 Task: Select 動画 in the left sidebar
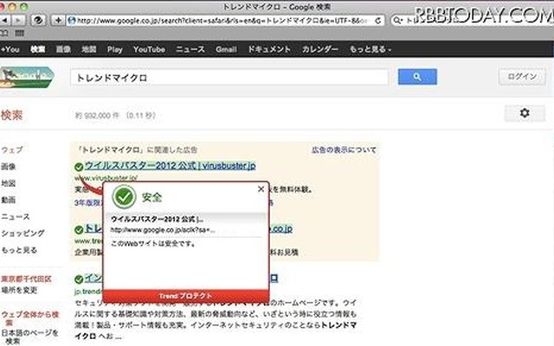click(9, 200)
